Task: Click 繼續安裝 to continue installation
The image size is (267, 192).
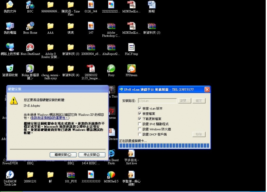Action: click(63, 154)
